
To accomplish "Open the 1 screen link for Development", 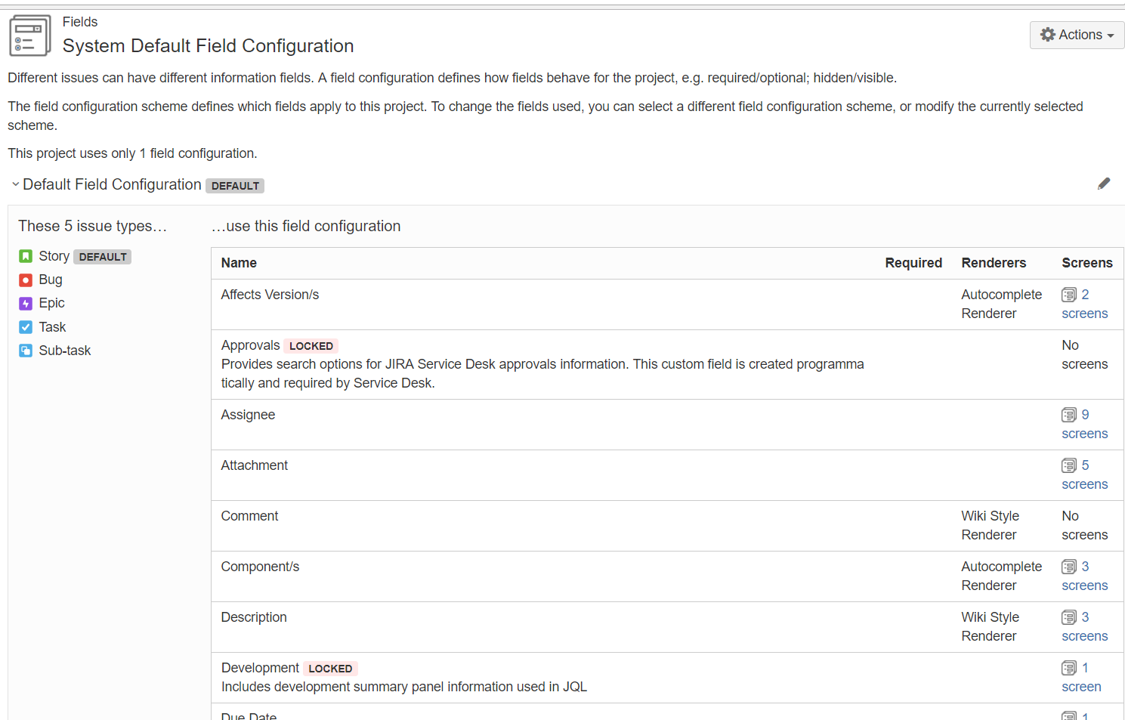I will click(x=1081, y=677).
